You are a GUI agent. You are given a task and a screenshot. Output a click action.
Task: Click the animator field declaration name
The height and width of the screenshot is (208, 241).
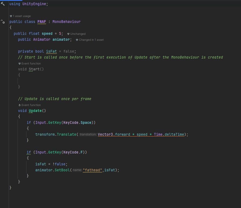61,40
